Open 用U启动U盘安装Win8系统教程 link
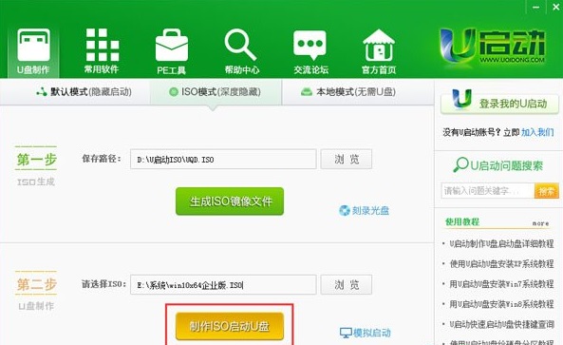Viewport: 563px width, 345px height. 501,304
